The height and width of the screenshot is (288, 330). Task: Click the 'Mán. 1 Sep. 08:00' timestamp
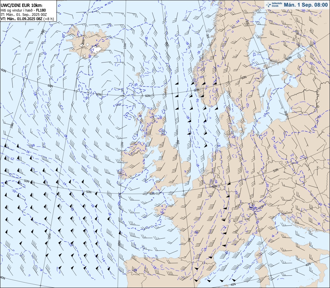(x=306, y=5)
